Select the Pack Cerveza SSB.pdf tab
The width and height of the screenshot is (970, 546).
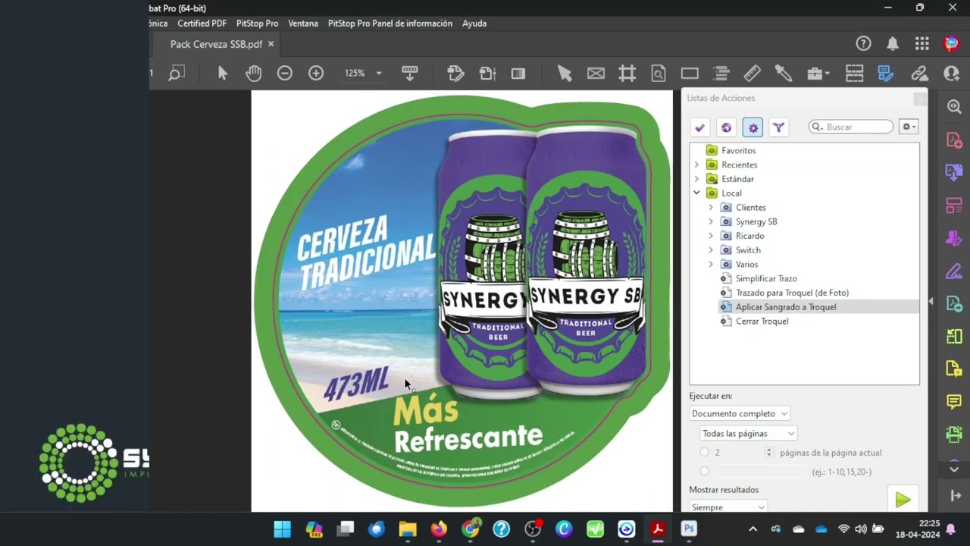point(216,44)
